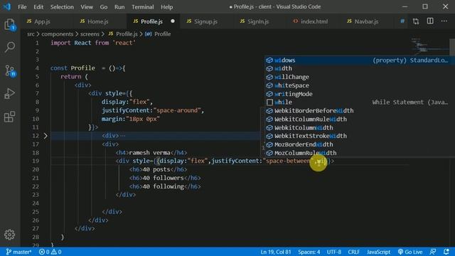Open the Manage gear settings icon
This screenshot has width=455, height=256.
point(9,235)
